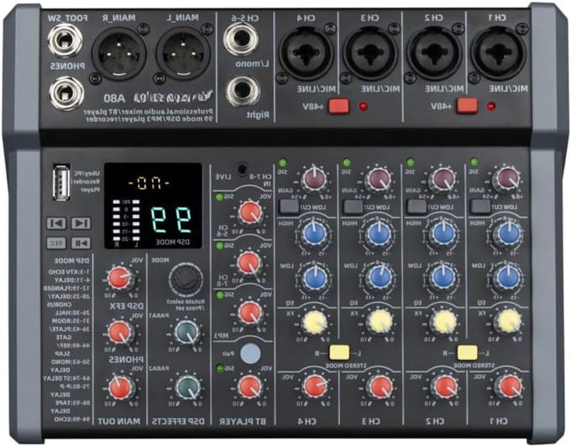
Task: Tap the CH 3 yellow FX knob
Action: coord(380,323)
